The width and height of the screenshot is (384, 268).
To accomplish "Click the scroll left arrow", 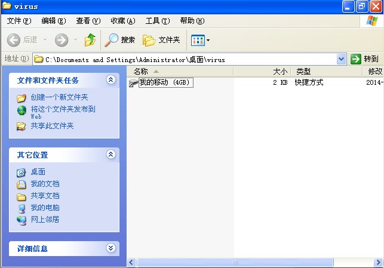I will (131, 263).
